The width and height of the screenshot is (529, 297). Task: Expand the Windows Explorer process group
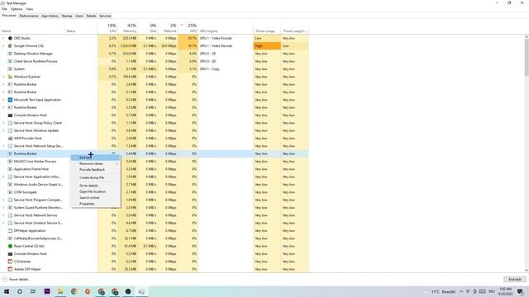3,77
